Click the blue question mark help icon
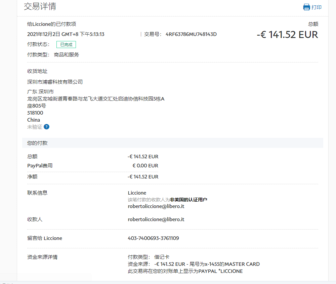This screenshot has height=284, width=336. click(x=47, y=127)
